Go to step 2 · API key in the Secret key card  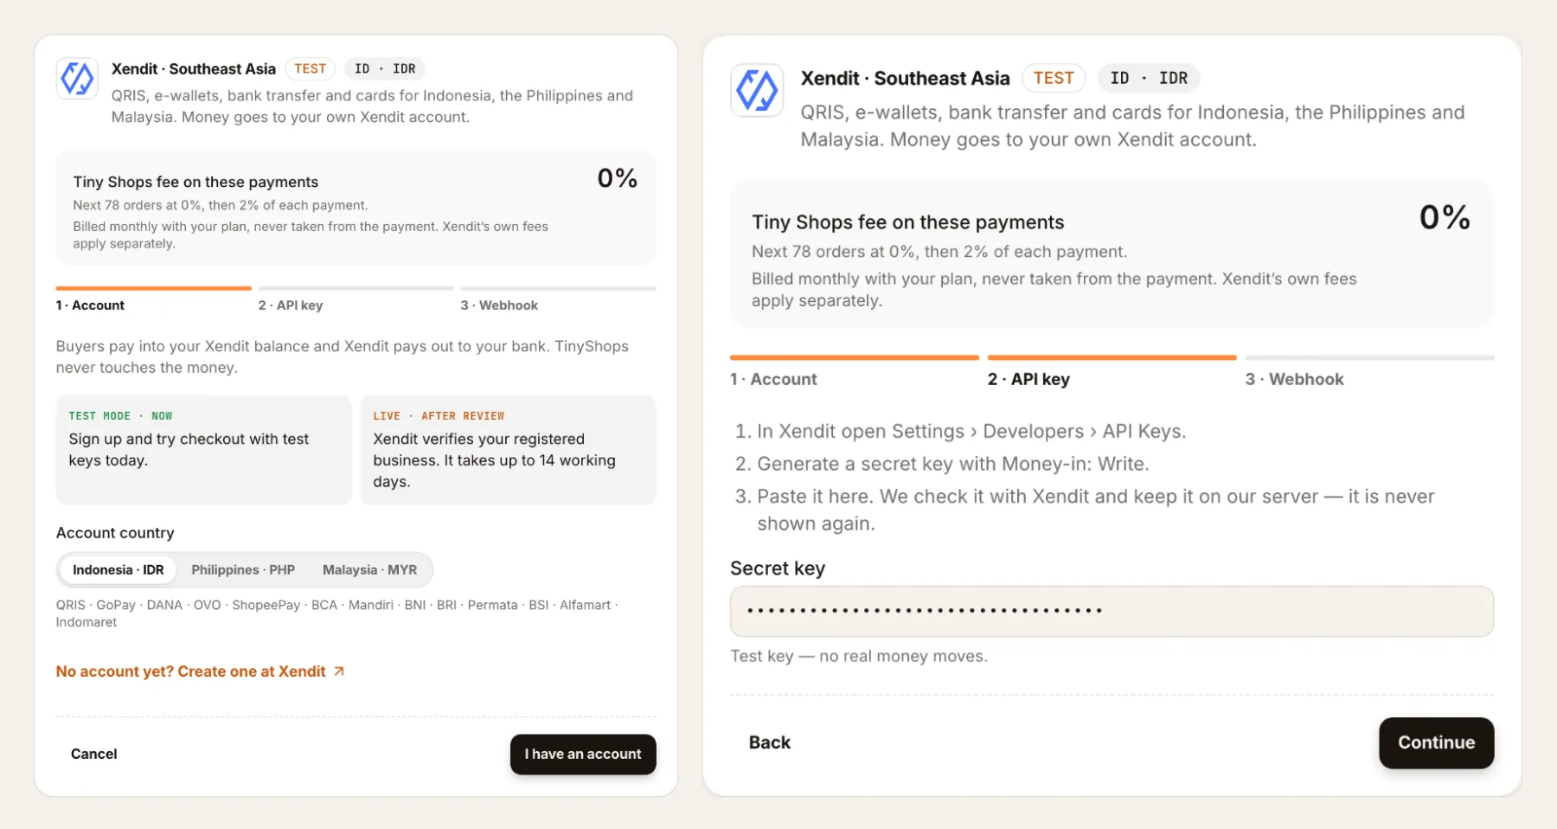1112,372
